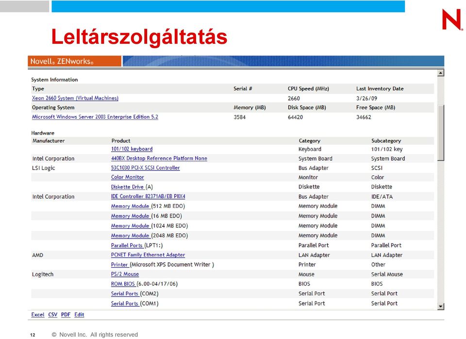Open the 101/102 keyboard product link
The height and width of the screenshot is (339, 466).
click(132, 149)
